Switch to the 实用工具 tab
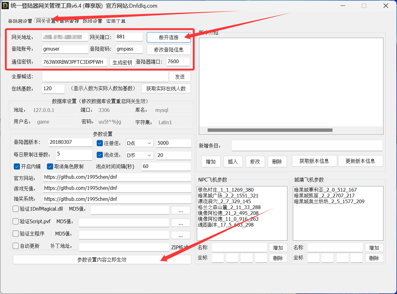The width and height of the screenshot is (397, 294). click(115, 21)
